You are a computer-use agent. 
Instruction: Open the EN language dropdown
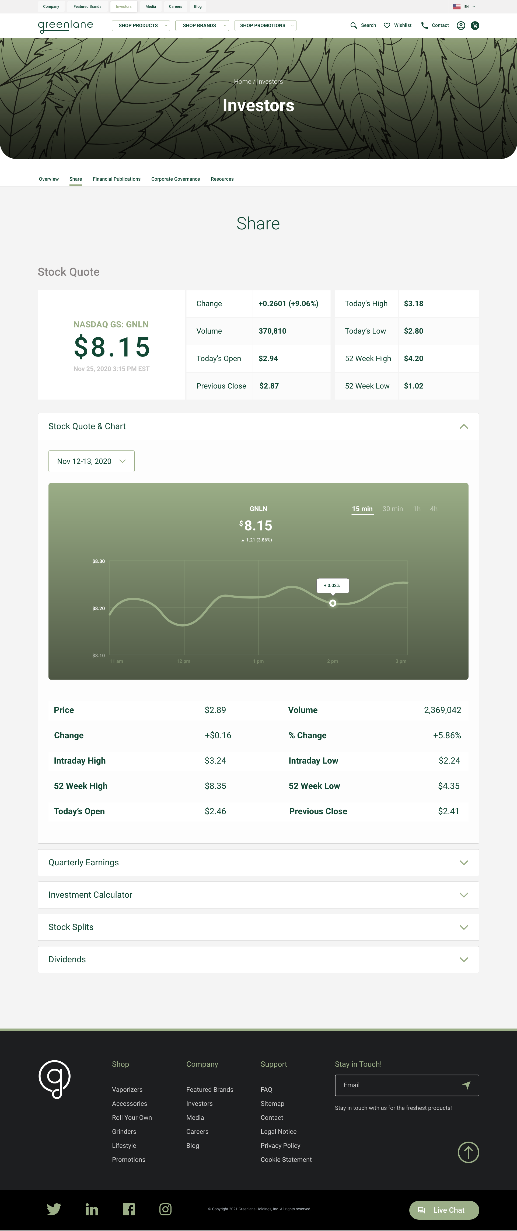470,7
